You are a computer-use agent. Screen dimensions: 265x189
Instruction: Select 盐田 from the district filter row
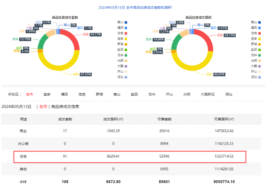pos(134,94)
